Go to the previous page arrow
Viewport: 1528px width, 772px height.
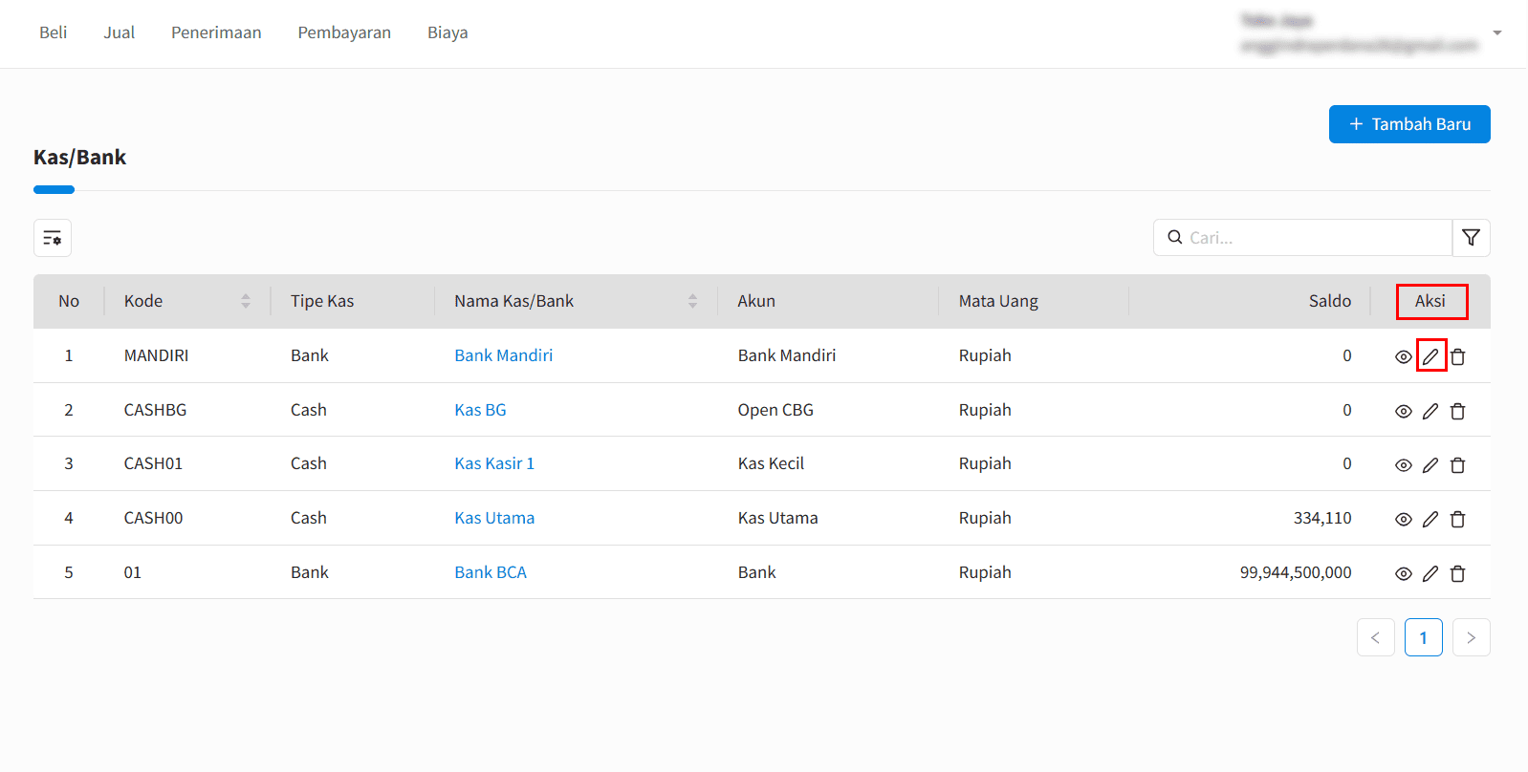click(x=1375, y=637)
